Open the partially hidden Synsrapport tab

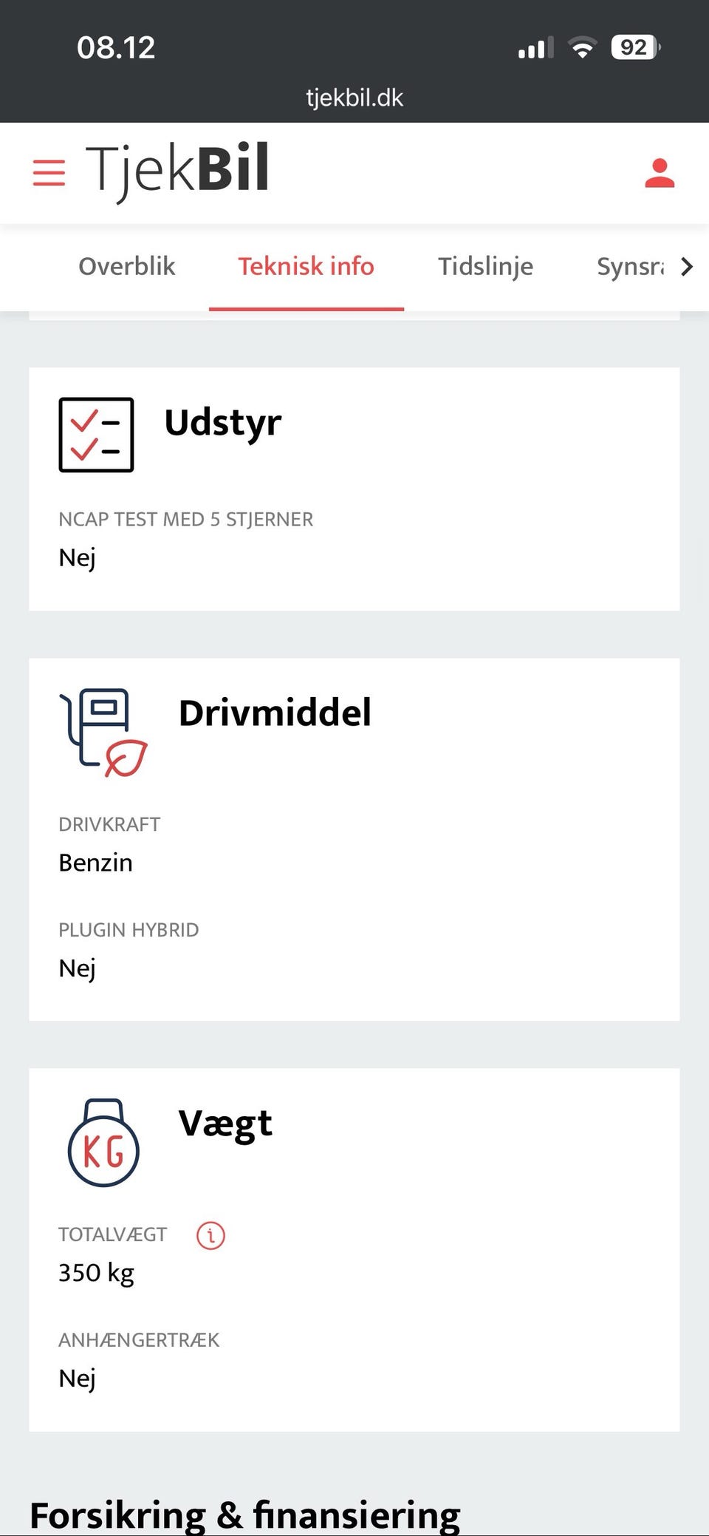(630, 266)
